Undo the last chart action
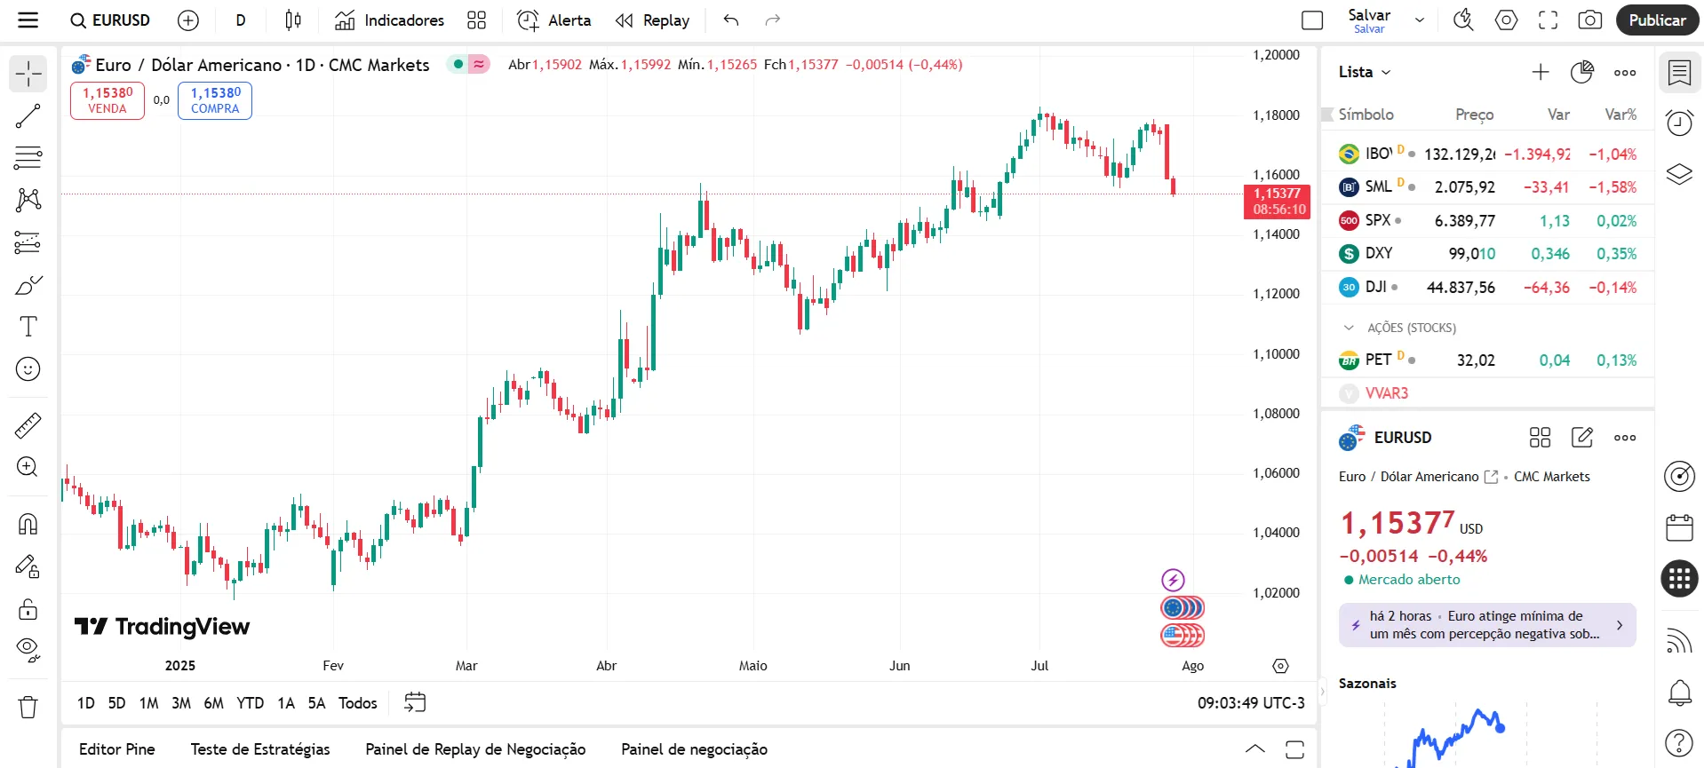The image size is (1704, 768). click(x=731, y=20)
